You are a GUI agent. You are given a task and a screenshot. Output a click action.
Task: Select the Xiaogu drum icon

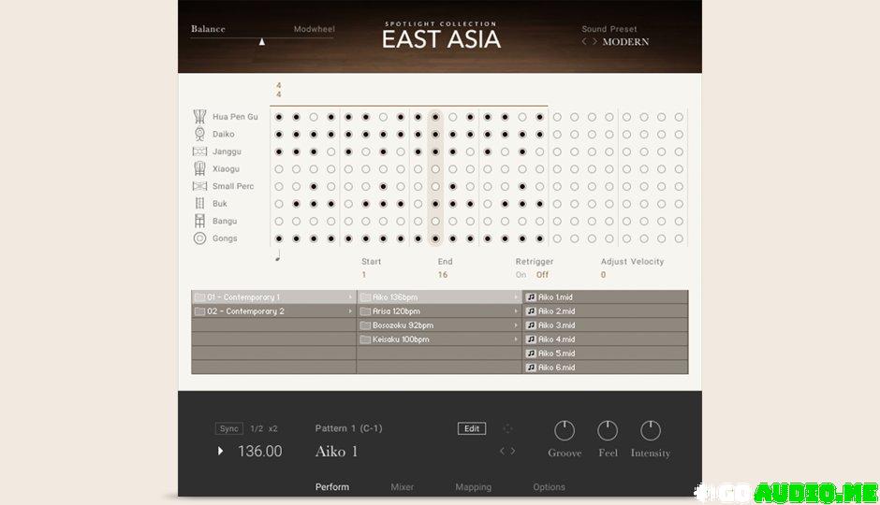coord(199,168)
